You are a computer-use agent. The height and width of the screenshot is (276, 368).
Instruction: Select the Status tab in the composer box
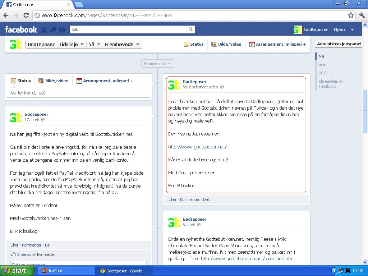[21, 81]
